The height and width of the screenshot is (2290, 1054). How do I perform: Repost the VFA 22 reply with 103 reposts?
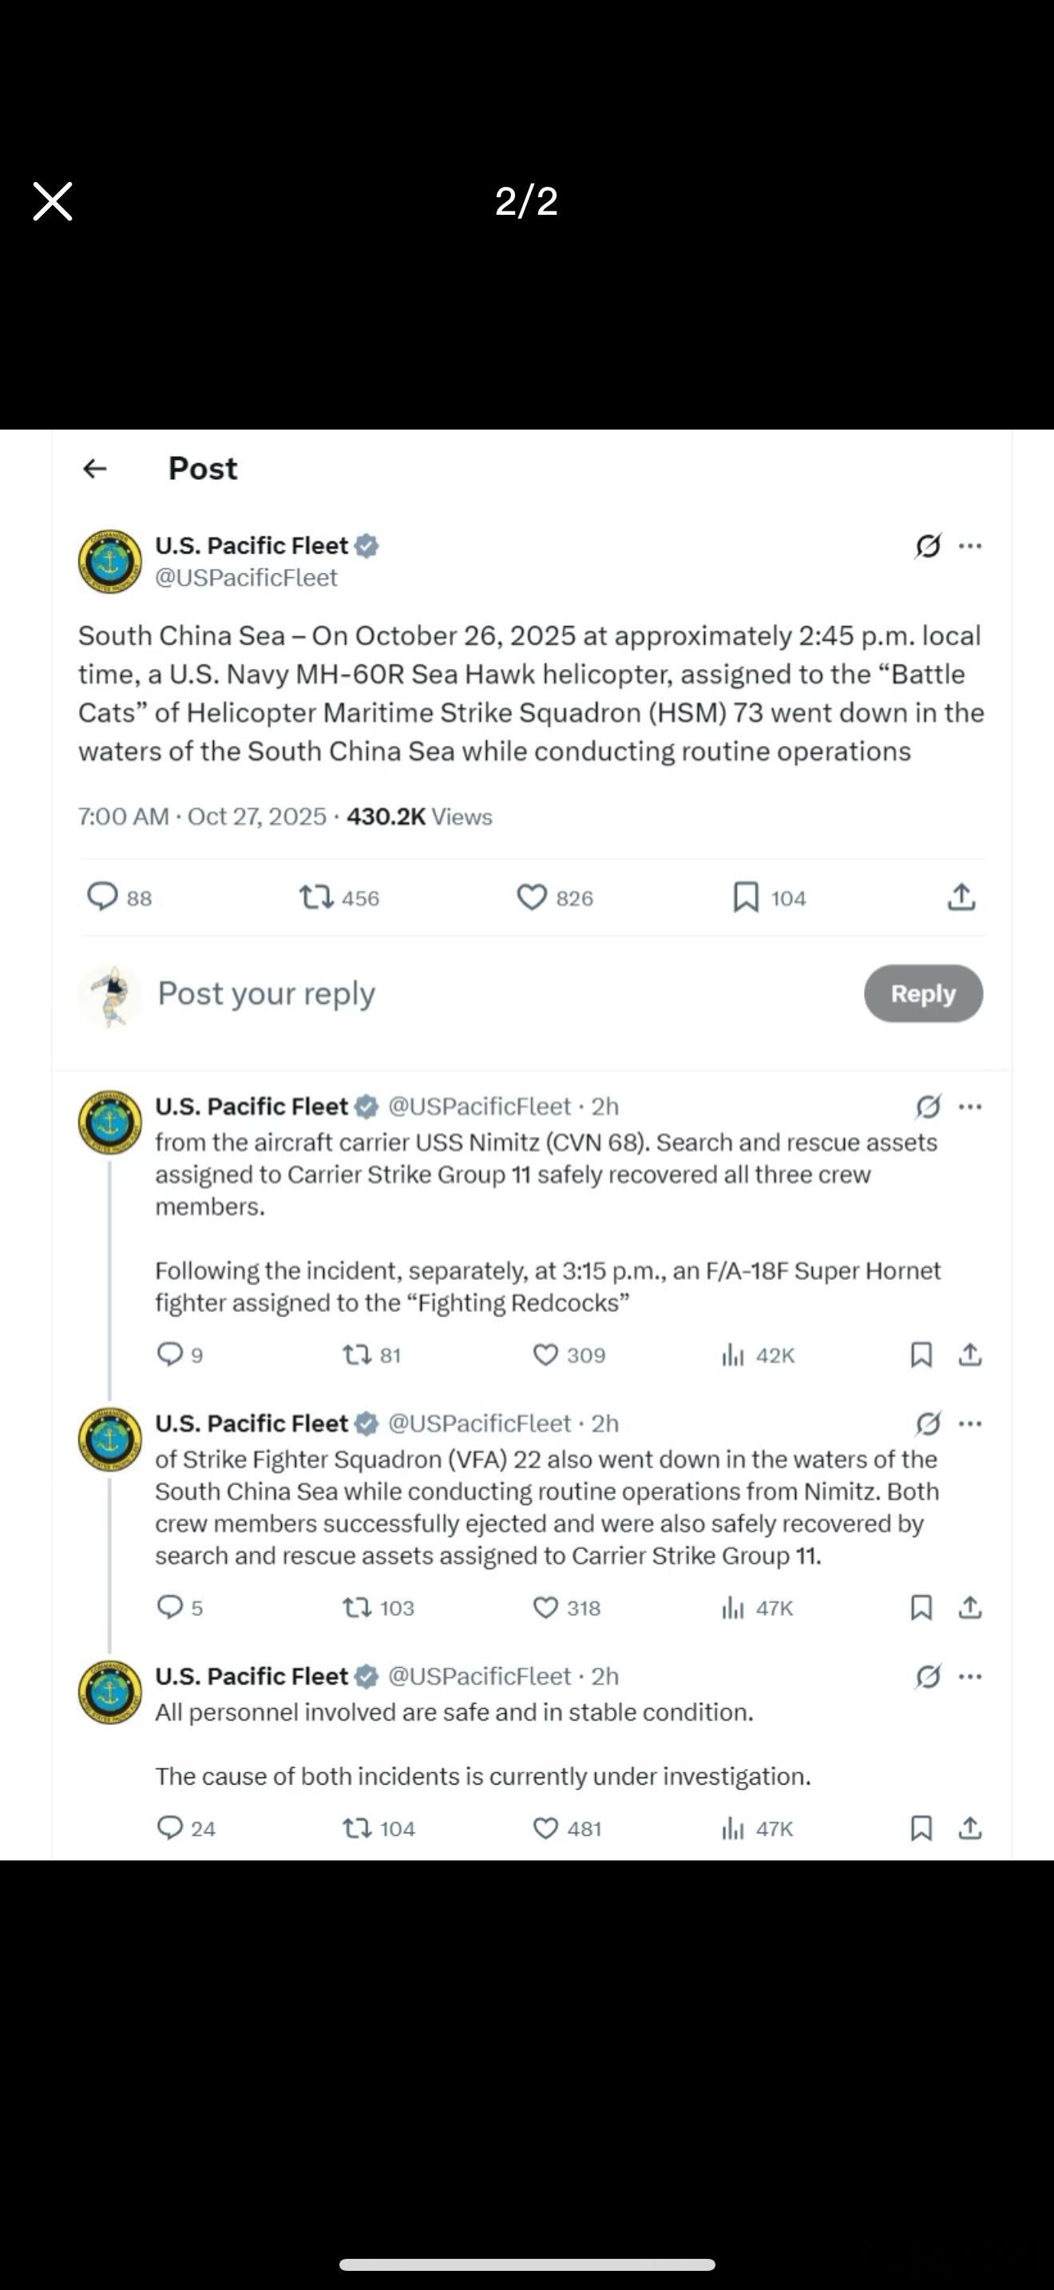click(x=357, y=1607)
